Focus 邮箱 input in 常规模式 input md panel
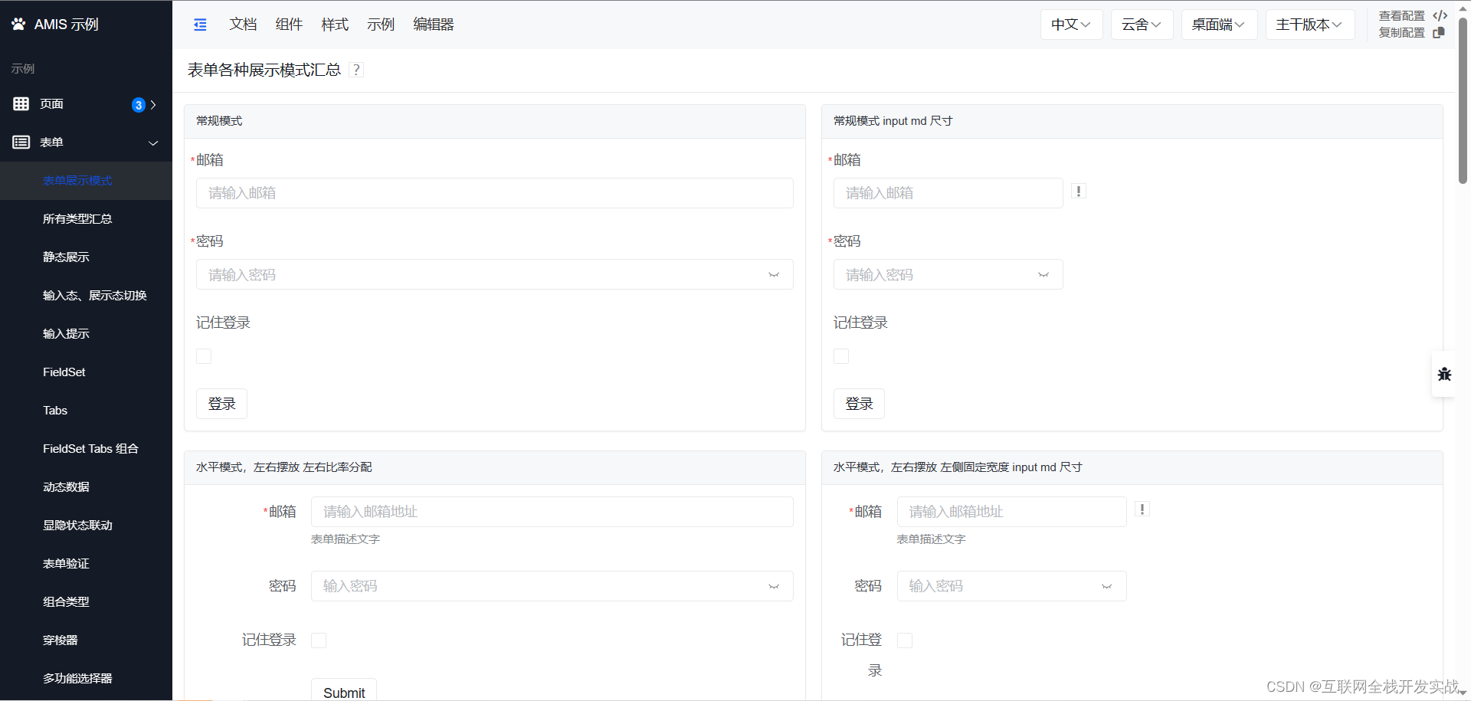 [948, 193]
